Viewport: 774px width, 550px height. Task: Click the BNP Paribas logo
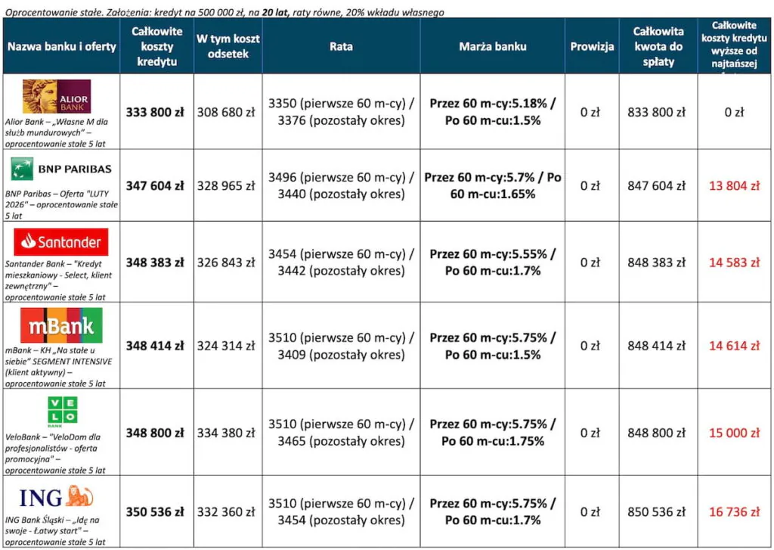(x=61, y=169)
